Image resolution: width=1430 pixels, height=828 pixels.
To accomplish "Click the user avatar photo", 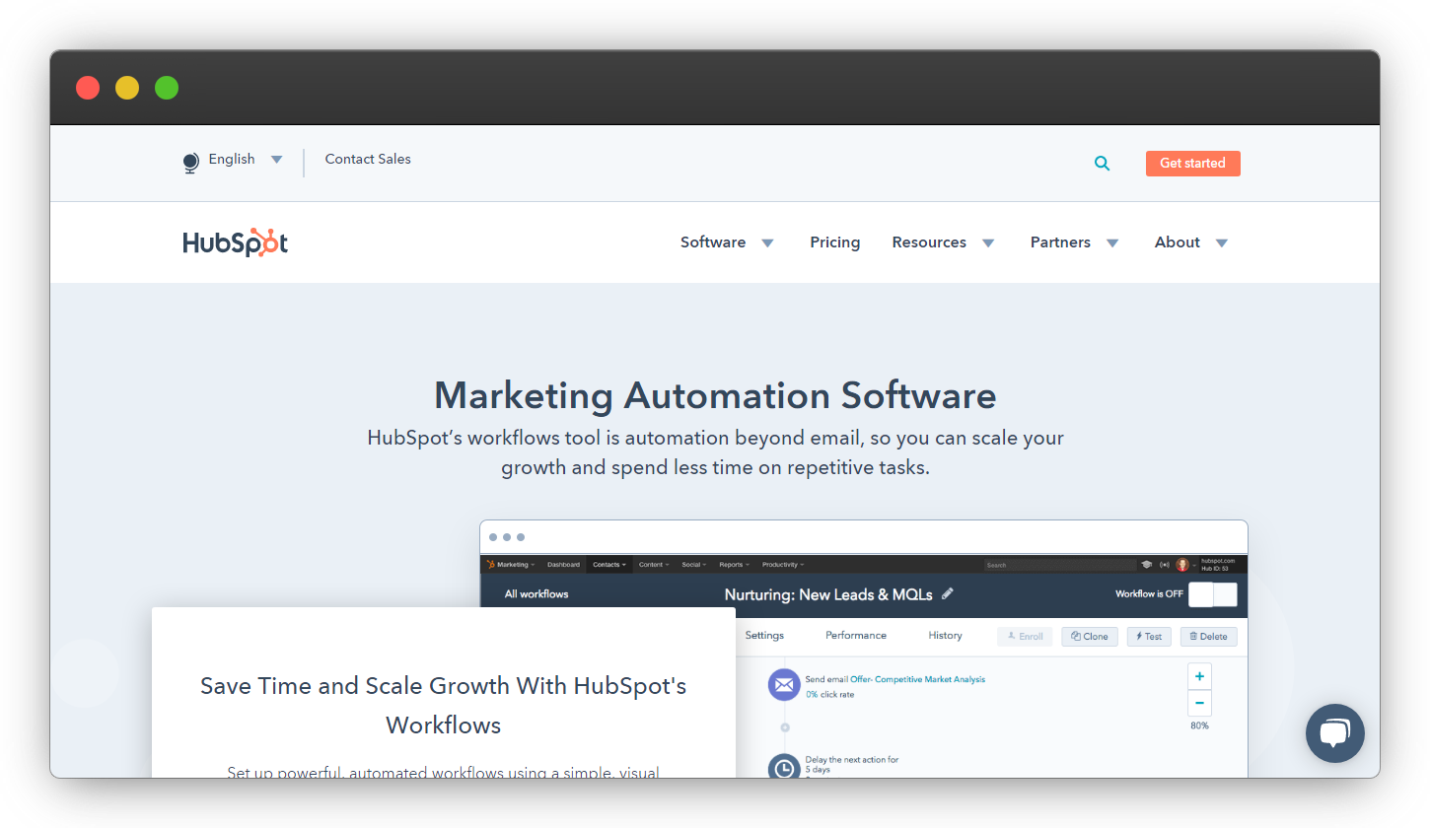I will click(x=1182, y=565).
